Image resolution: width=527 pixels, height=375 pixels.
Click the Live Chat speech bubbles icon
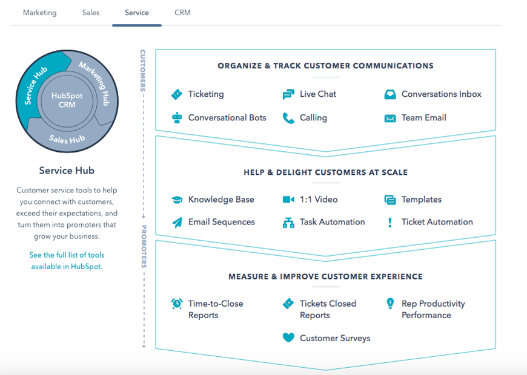pyautogui.click(x=288, y=94)
